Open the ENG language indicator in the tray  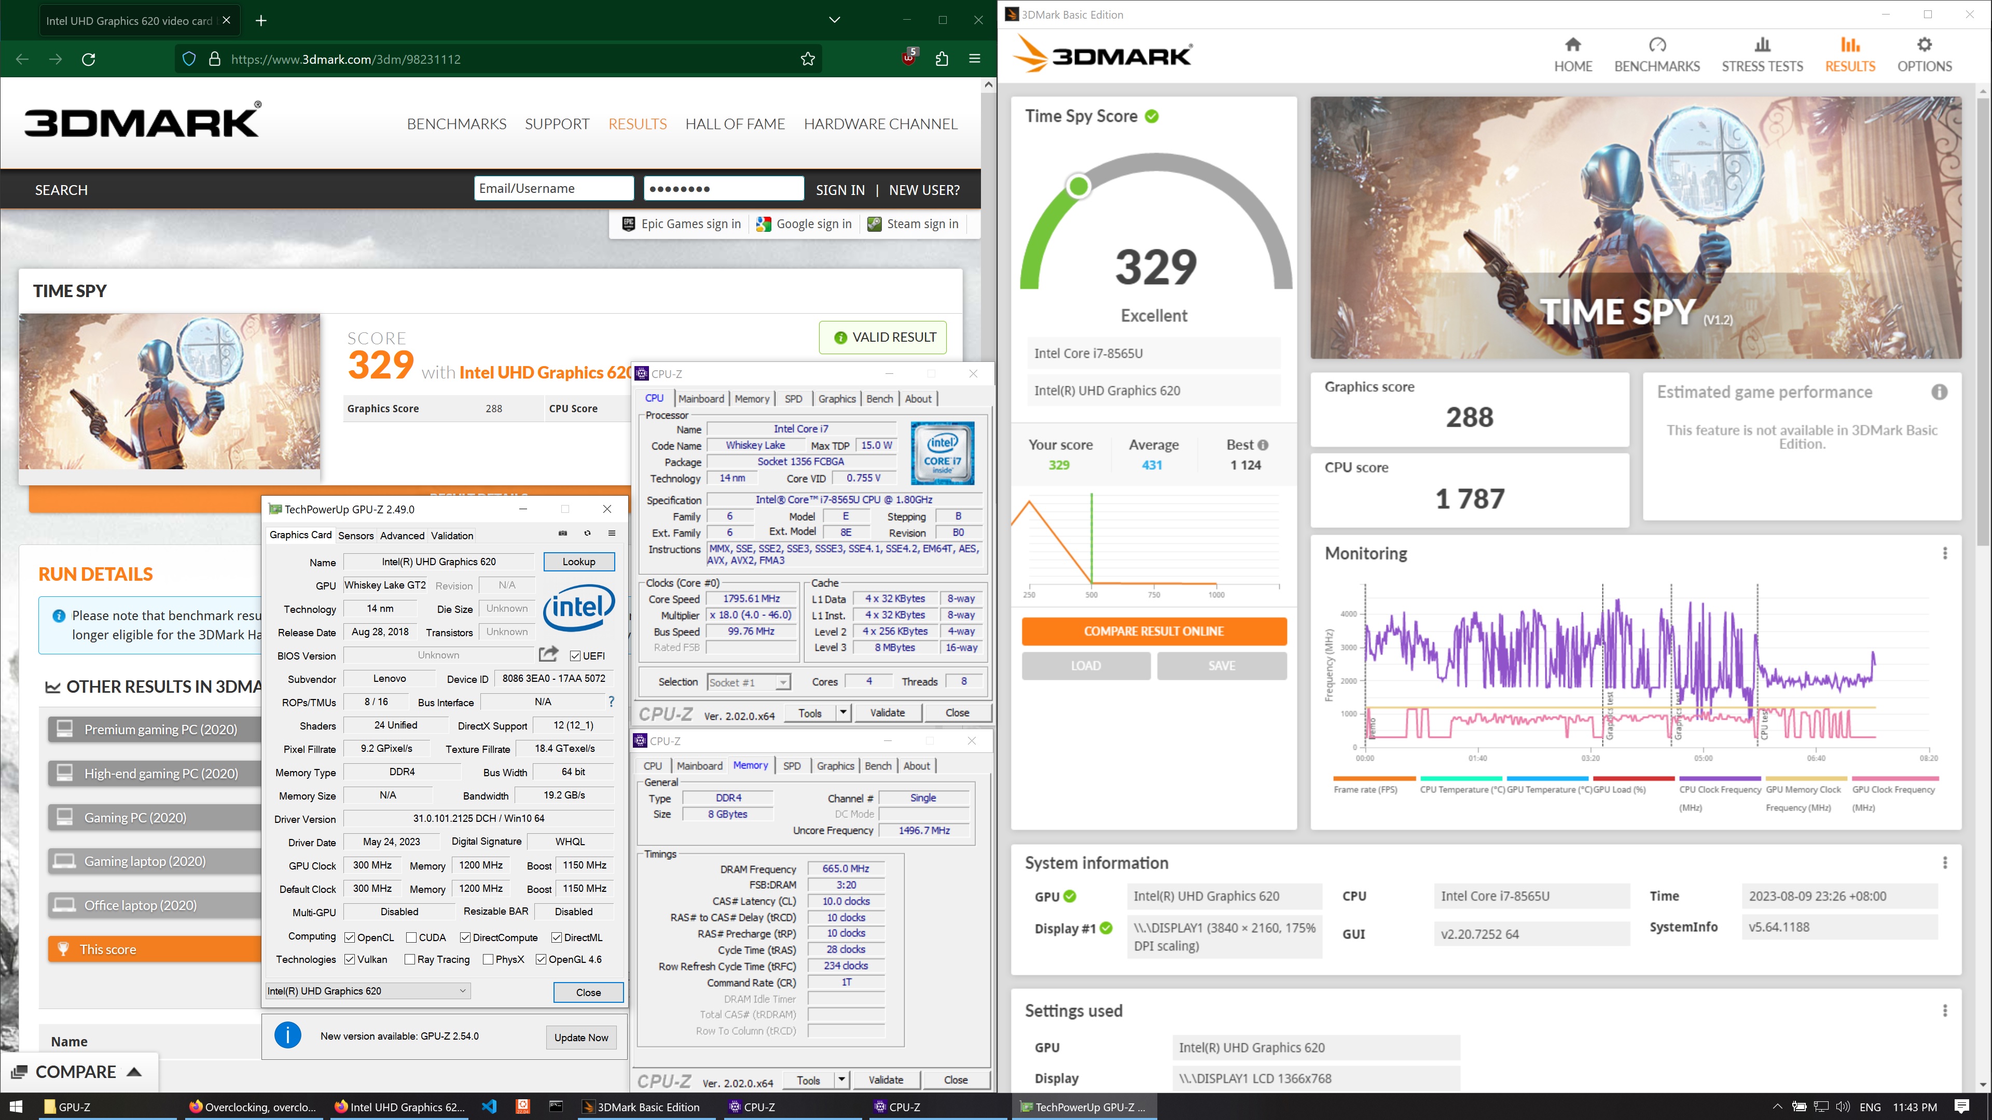click(1870, 1106)
